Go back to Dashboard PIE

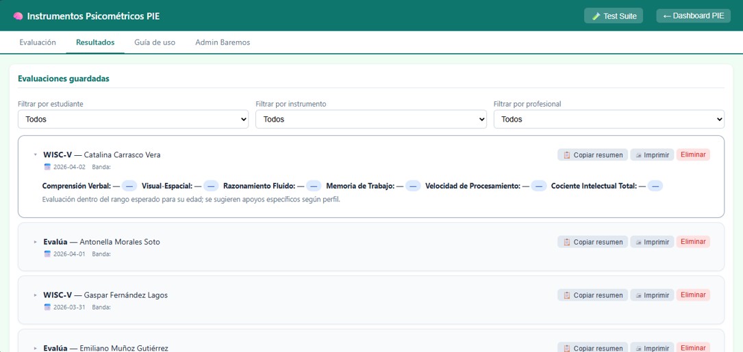click(x=693, y=16)
